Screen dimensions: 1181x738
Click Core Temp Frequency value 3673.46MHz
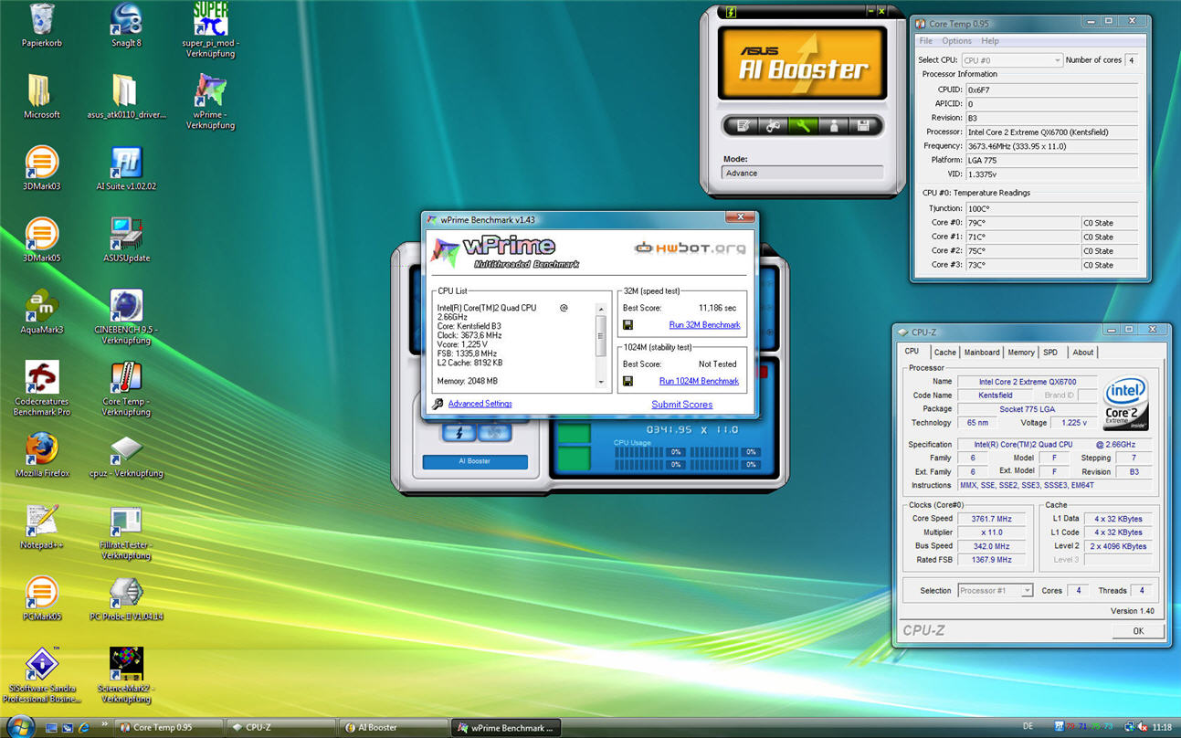[x=1051, y=146]
